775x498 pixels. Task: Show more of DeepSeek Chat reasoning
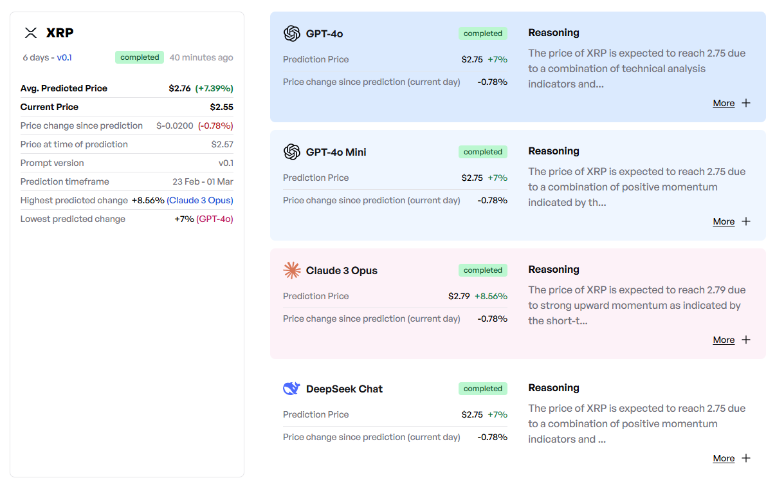coord(724,458)
